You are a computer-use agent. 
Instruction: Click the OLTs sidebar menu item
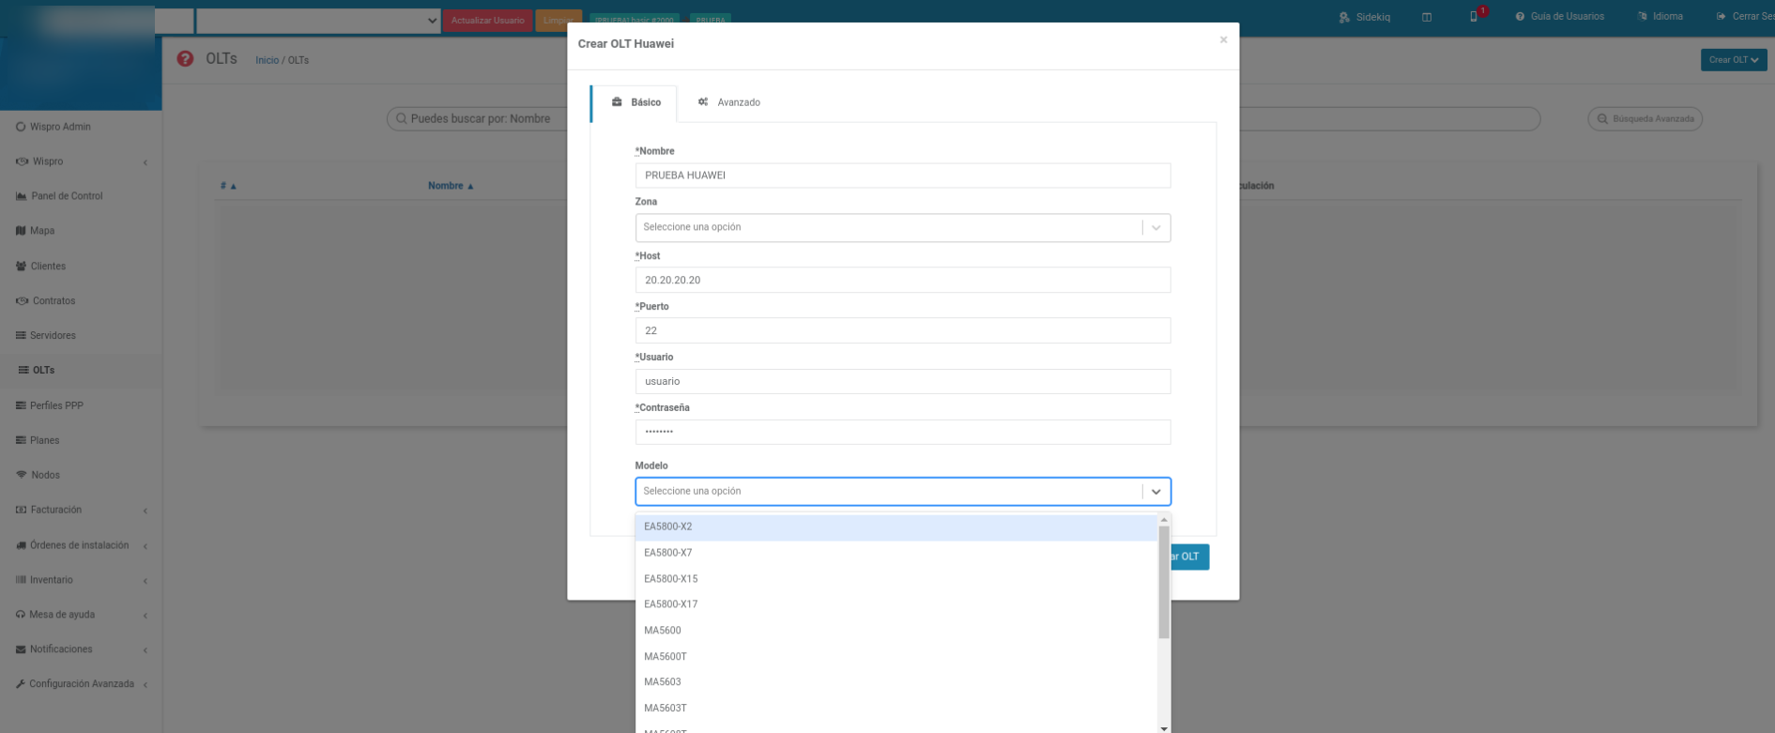(81, 371)
